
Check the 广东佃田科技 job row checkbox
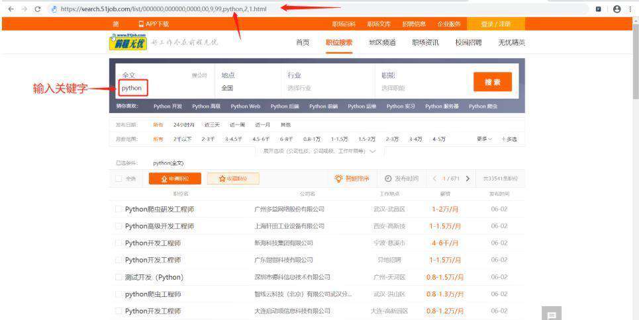119,260
